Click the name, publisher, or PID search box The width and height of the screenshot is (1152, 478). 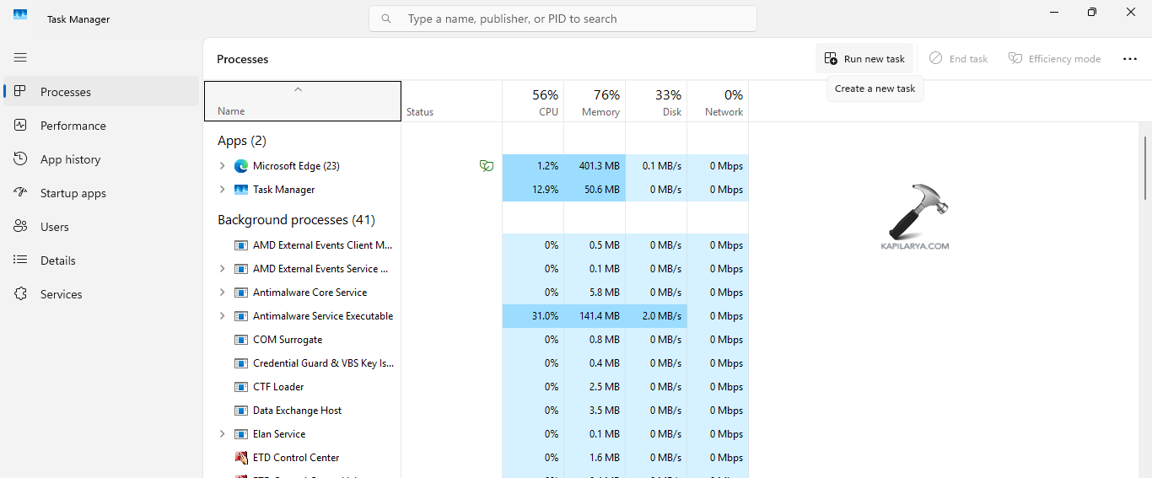click(573, 19)
